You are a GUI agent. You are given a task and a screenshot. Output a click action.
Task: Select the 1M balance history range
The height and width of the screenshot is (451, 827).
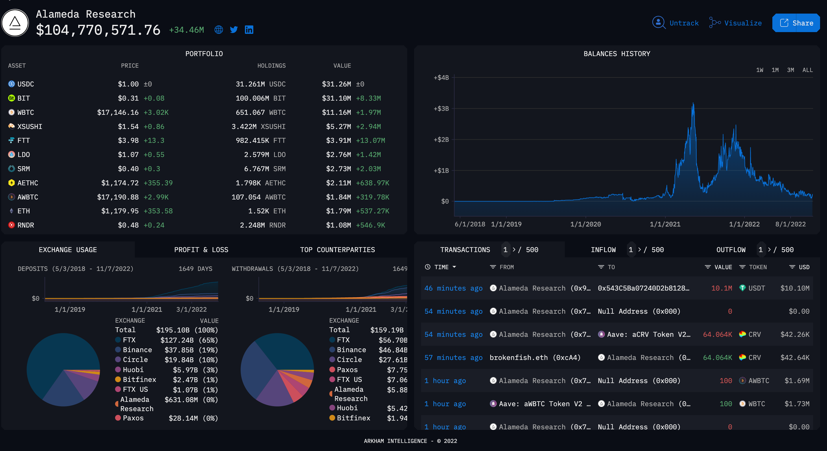click(775, 70)
